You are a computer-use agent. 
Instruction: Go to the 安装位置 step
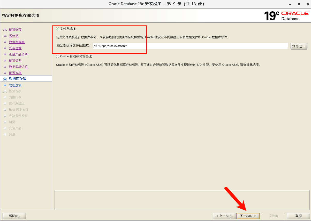point(15,48)
